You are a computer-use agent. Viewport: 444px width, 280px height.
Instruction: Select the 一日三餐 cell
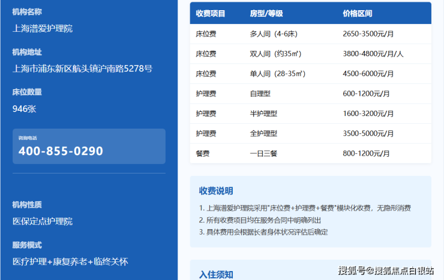[x=263, y=154]
